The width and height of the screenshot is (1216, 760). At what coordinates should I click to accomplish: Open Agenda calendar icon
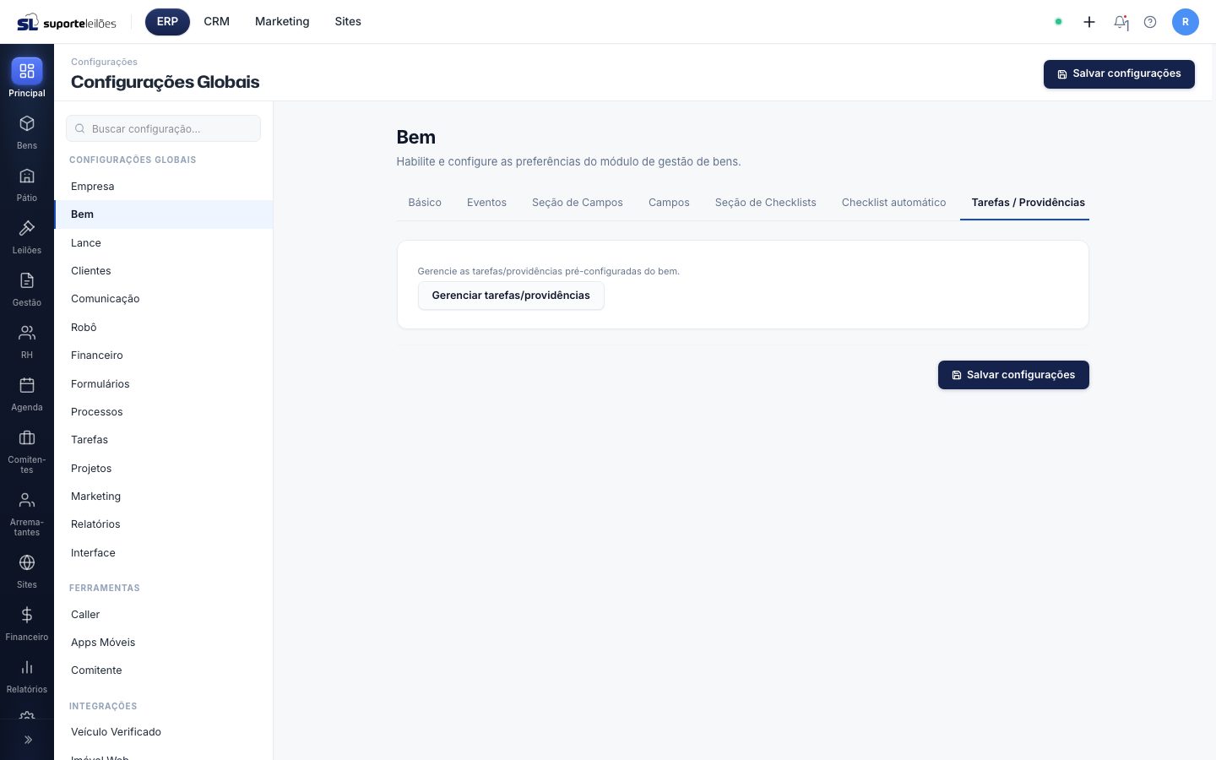point(27,385)
